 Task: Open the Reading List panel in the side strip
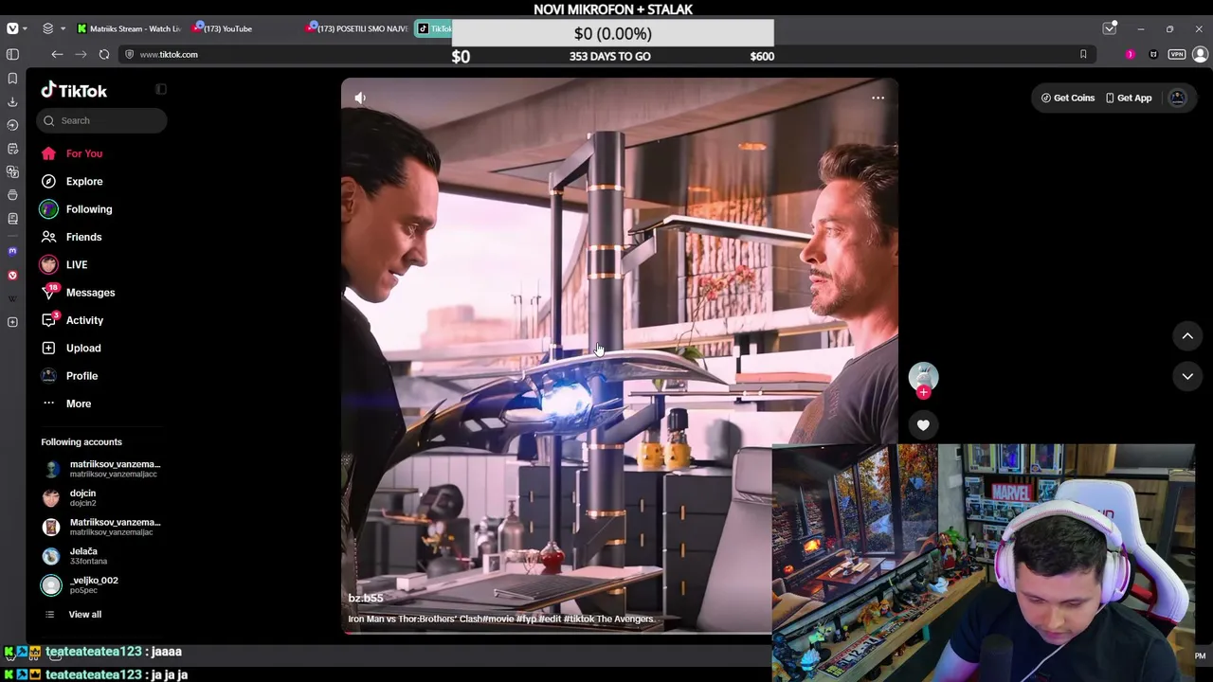(x=12, y=219)
